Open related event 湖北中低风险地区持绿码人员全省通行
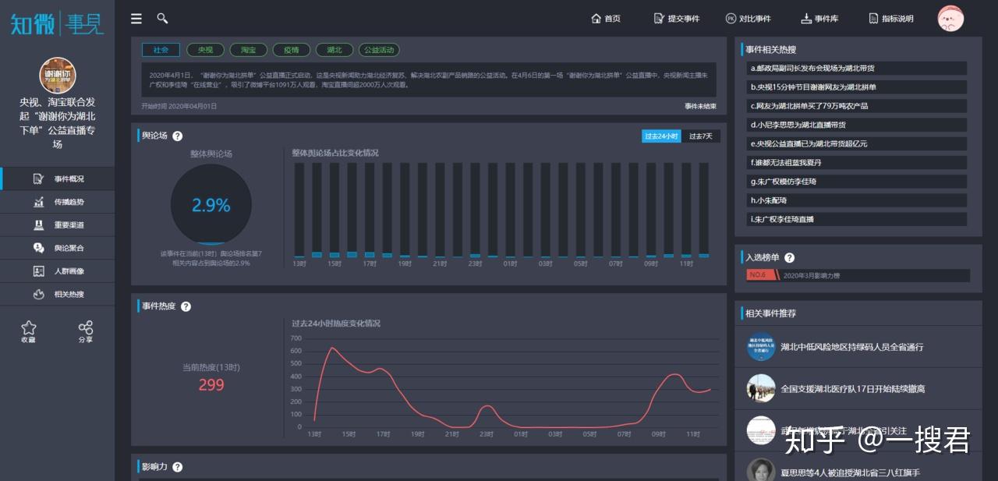This screenshot has width=998, height=481. tap(852, 347)
